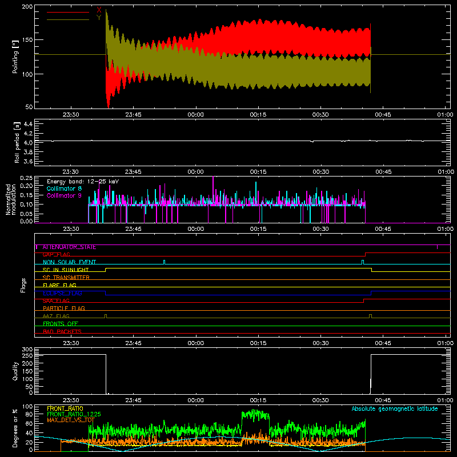Click the red X legend label
The image size is (457, 457).
tap(99, 10)
